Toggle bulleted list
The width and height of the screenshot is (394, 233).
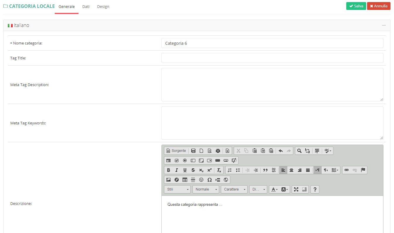(238, 170)
